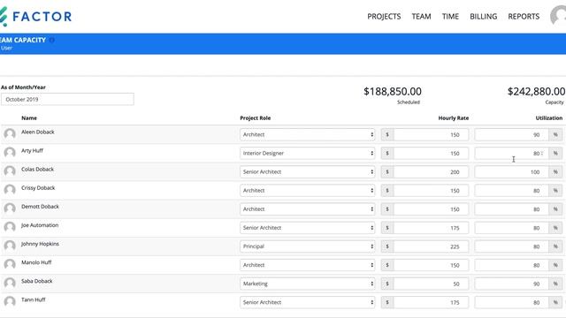Open the Reports menu
566x318 pixels.
[x=524, y=16]
